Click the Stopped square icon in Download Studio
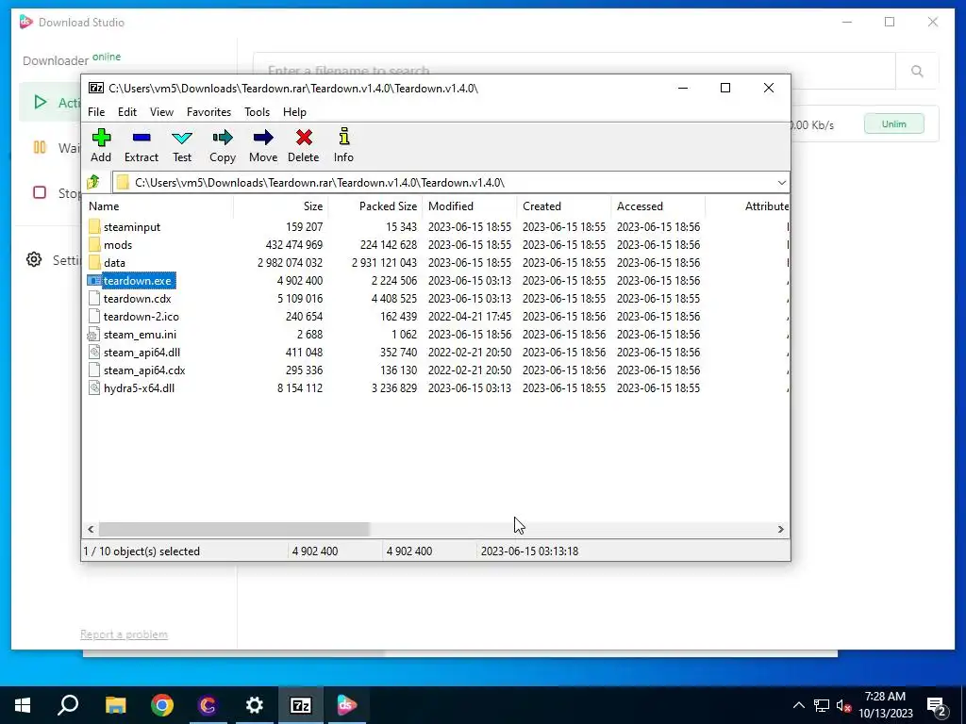This screenshot has width=966, height=724. click(40, 192)
